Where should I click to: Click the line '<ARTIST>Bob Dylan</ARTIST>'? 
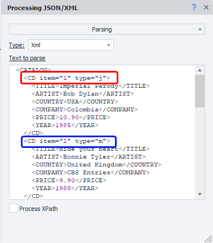point(83,93)
